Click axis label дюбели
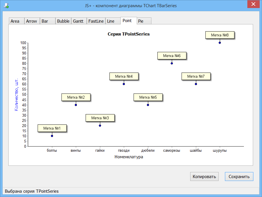The width and height of the screenshot is (262, 197). [148, 151]
